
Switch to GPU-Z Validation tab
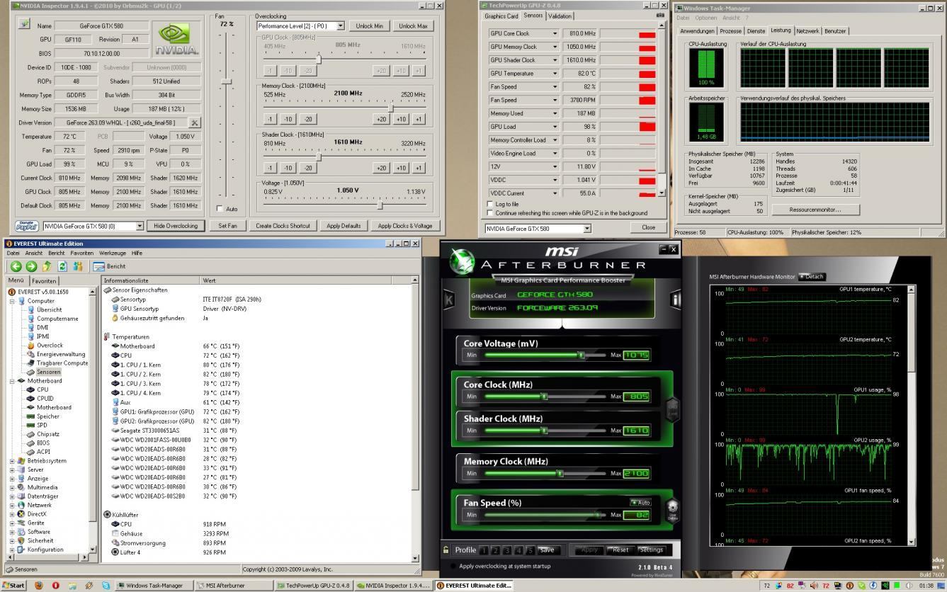click(560, 16)
